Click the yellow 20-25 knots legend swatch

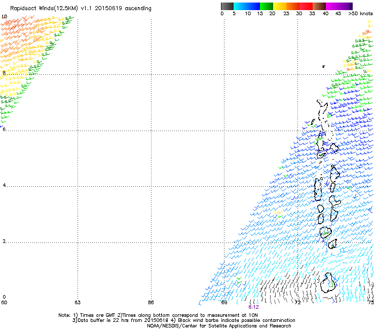click(x=280, y=6)
